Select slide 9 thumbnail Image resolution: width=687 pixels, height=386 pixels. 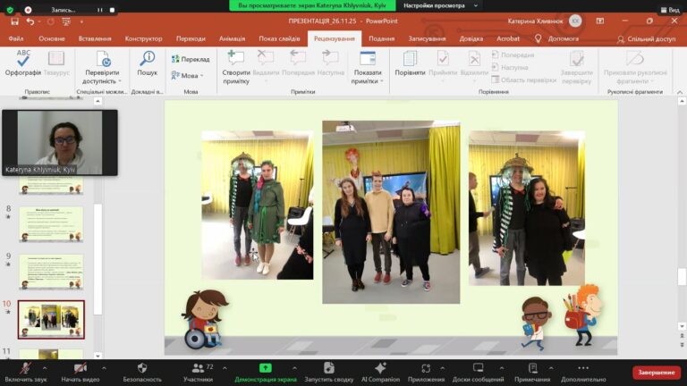pos(51,271)
